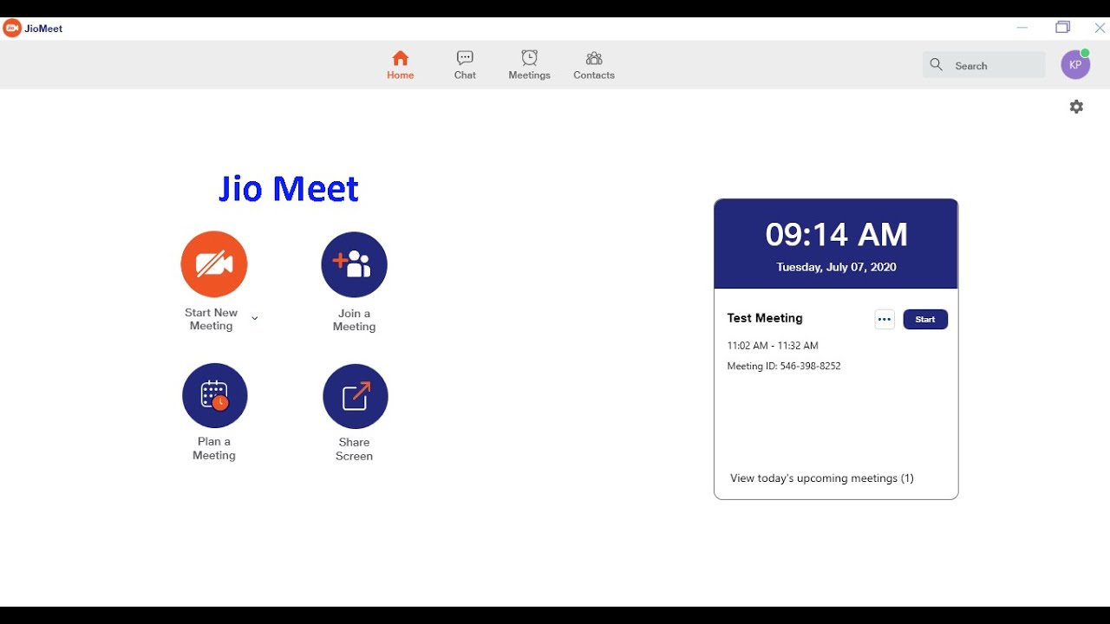Click the JioMeet logo in title bar
The width and height of the screenshot is (1110, 624).
click(12, 29)
